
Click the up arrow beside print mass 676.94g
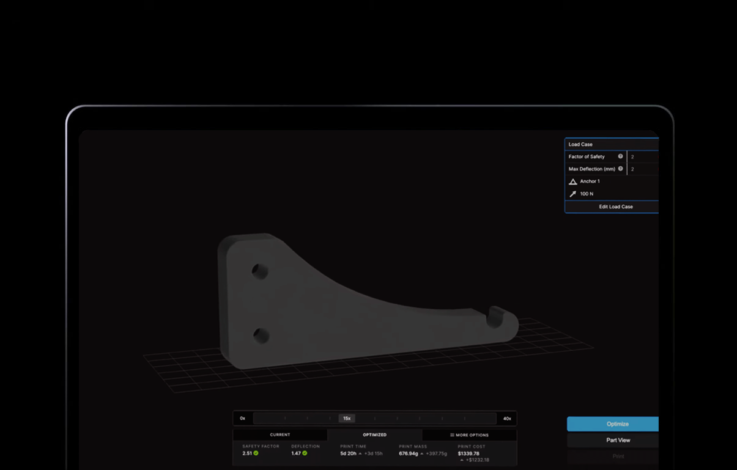[421, 453]
